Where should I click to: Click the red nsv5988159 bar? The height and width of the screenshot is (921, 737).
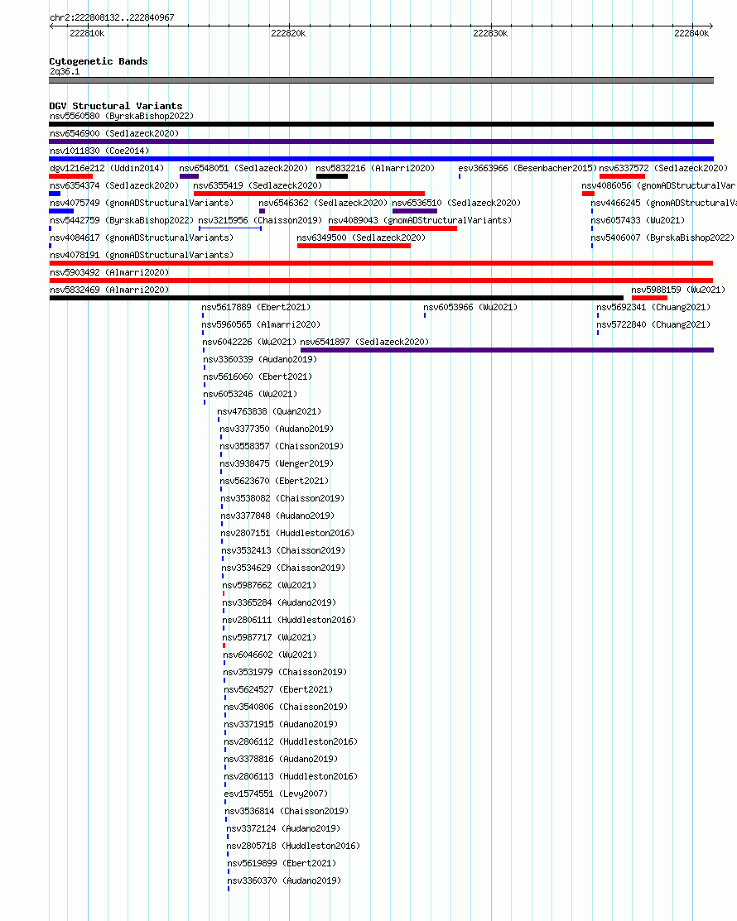click(649, 298)
